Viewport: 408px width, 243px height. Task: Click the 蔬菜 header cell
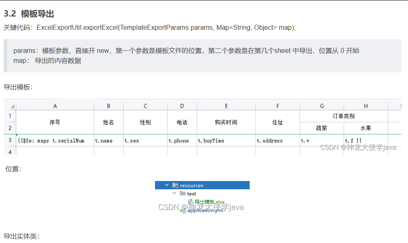(x=322, y=128)
